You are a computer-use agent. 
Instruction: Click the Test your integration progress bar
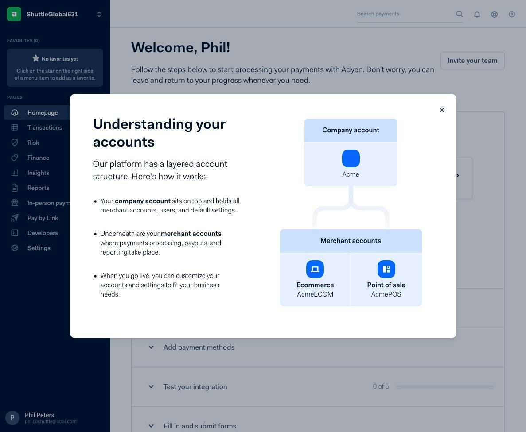pos(444,387)
